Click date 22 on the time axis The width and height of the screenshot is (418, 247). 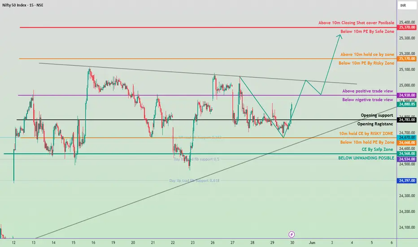pos(173,243)
